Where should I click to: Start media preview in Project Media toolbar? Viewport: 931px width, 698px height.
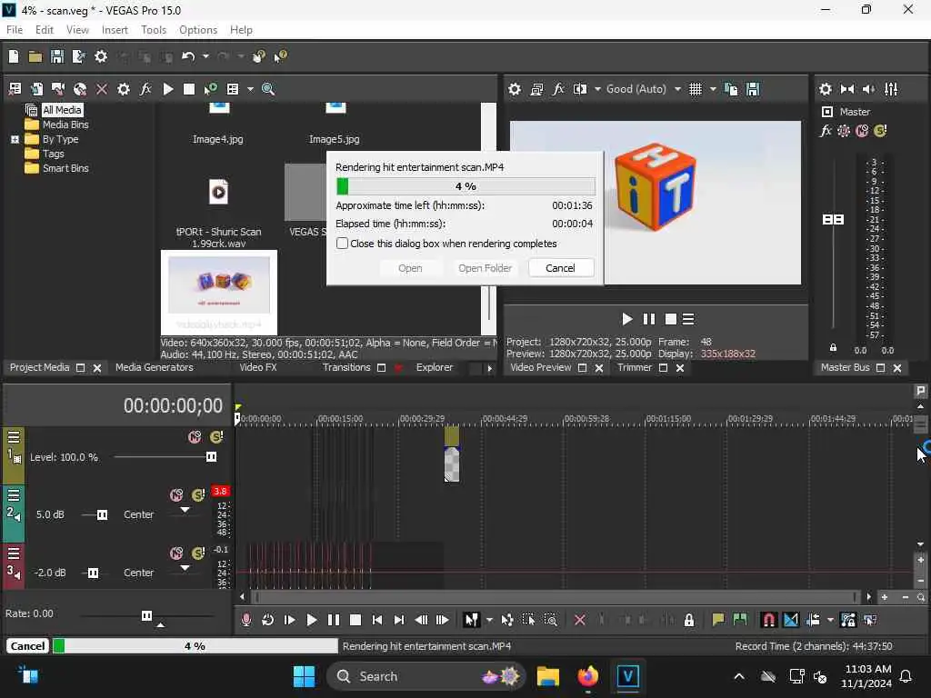[x=168, y=89]
